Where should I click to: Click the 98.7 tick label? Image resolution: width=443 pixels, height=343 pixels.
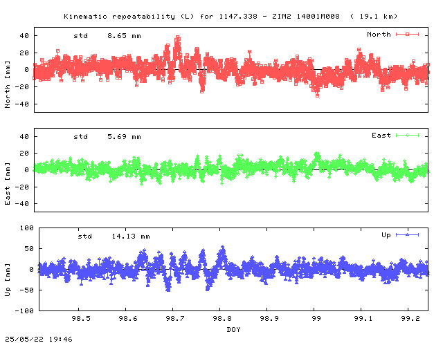[175, 318]
